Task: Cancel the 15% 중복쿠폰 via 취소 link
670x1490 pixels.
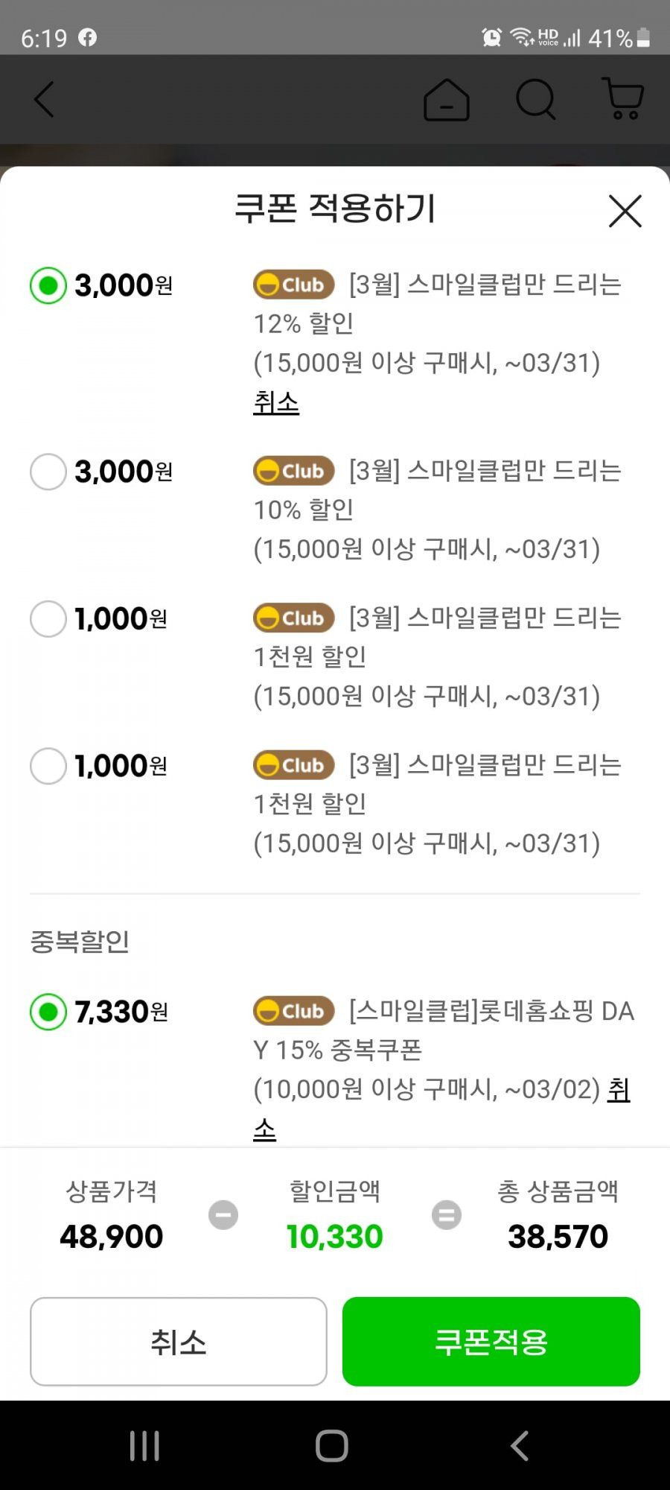Action: pos(619,1090)
